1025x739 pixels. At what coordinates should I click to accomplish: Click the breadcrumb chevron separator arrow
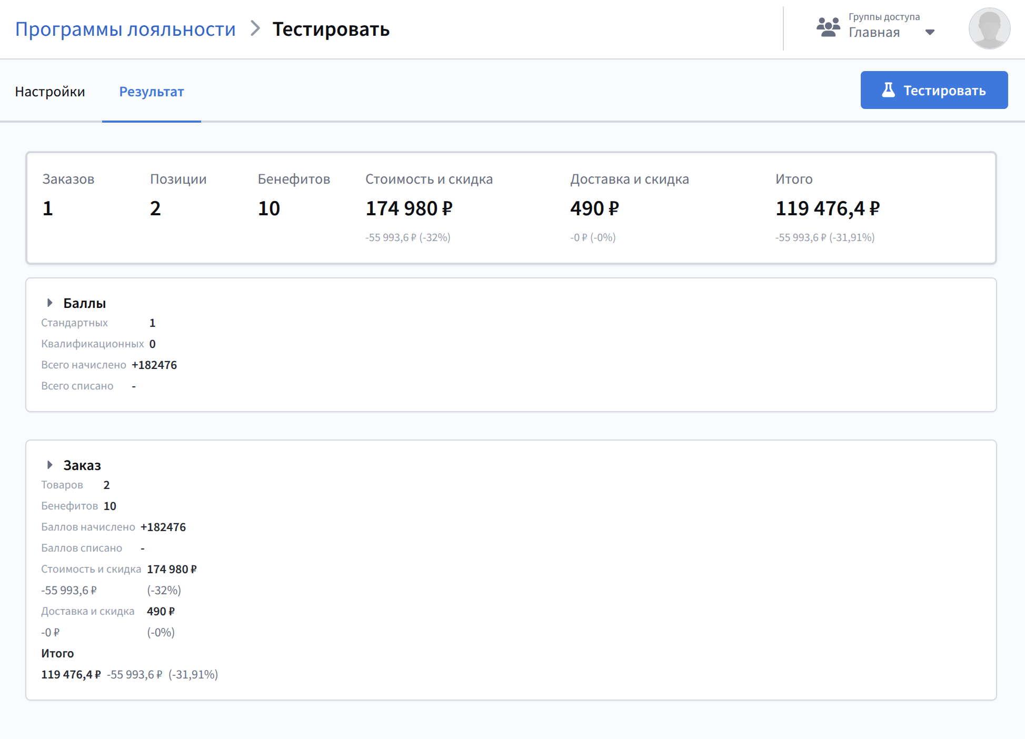click(255, 28)
